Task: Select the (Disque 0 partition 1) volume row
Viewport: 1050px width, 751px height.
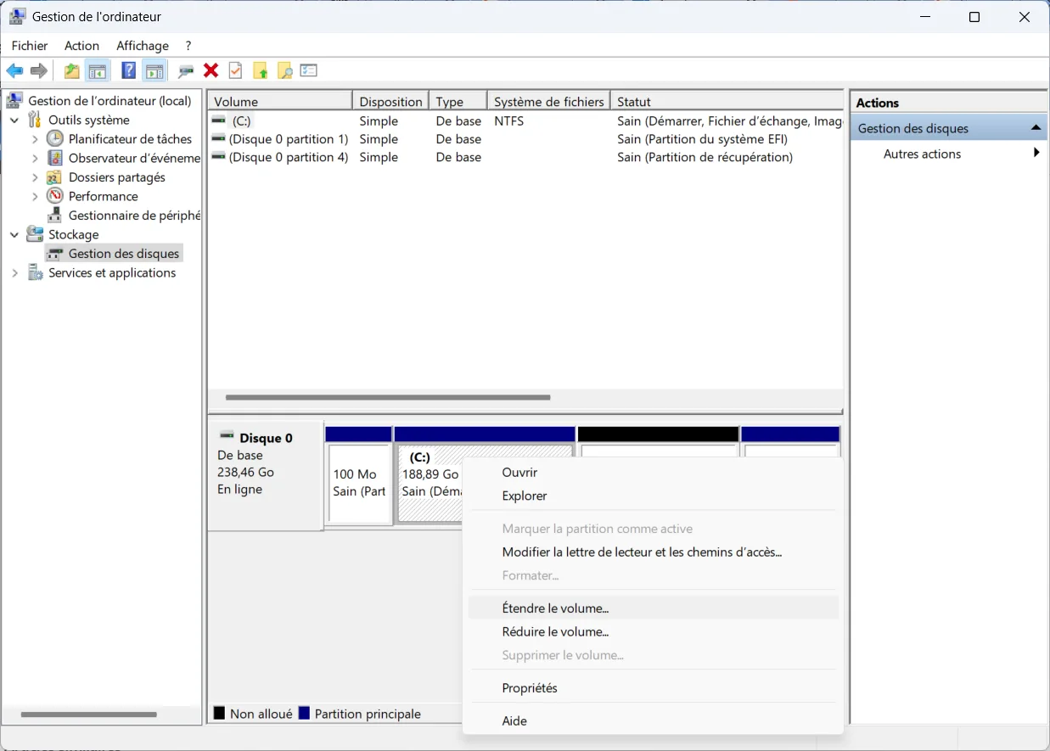Action: [x=526, y=139]
